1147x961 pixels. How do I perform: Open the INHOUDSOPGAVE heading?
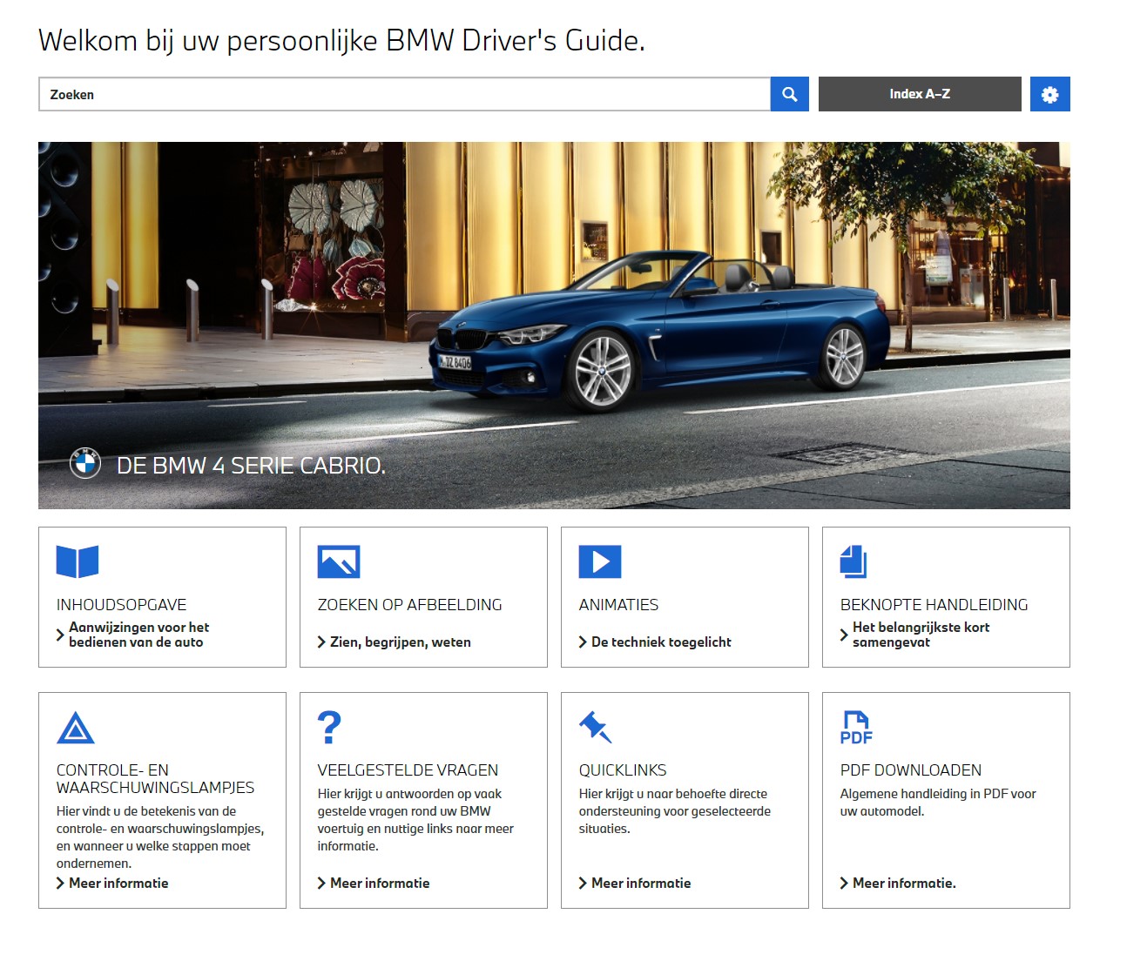click(x=121, y=605)
